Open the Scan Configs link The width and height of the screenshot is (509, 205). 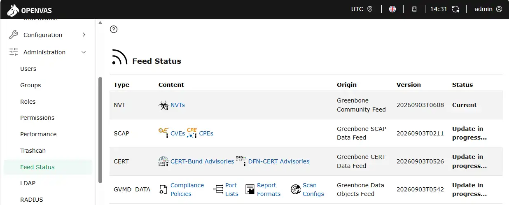pos(313,190)
